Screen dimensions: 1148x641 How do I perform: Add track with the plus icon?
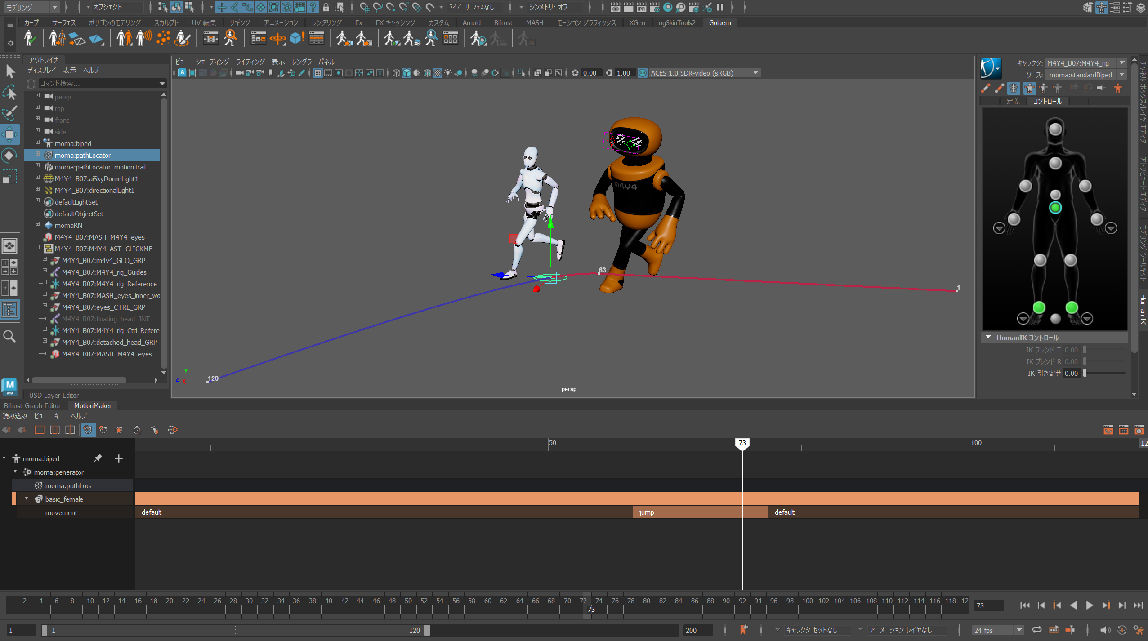coord(119,458)
